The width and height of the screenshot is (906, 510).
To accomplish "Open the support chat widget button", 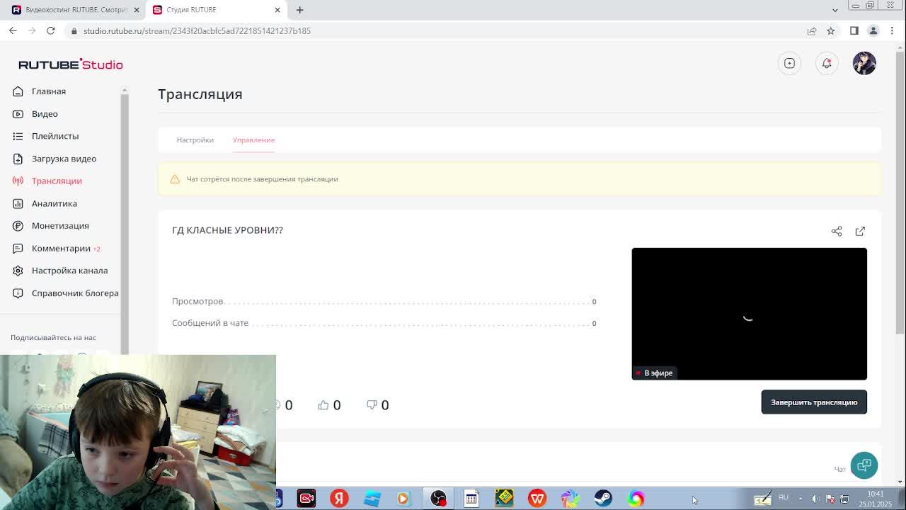I will [864, 465].
